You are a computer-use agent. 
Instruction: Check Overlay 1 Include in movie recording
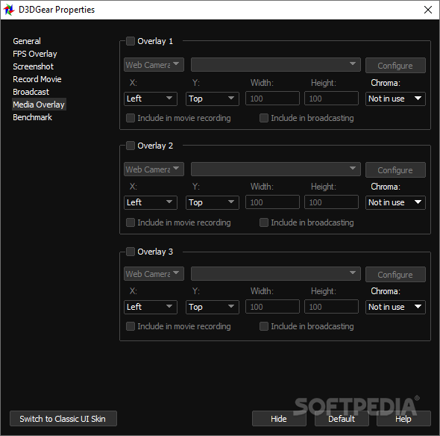(131, 118)
